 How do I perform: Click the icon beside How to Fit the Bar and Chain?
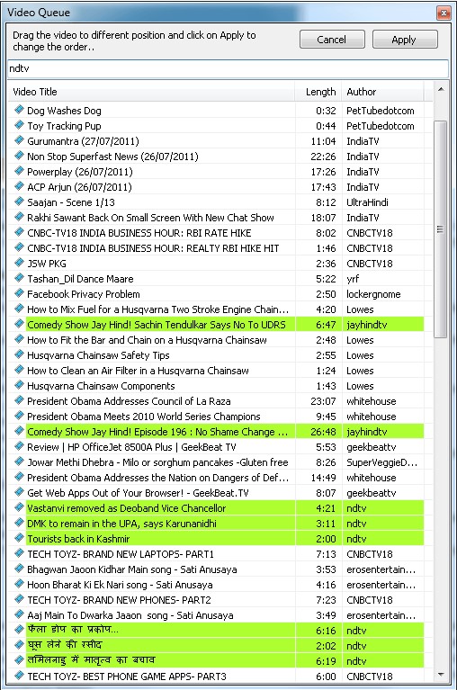coord(19,339)
